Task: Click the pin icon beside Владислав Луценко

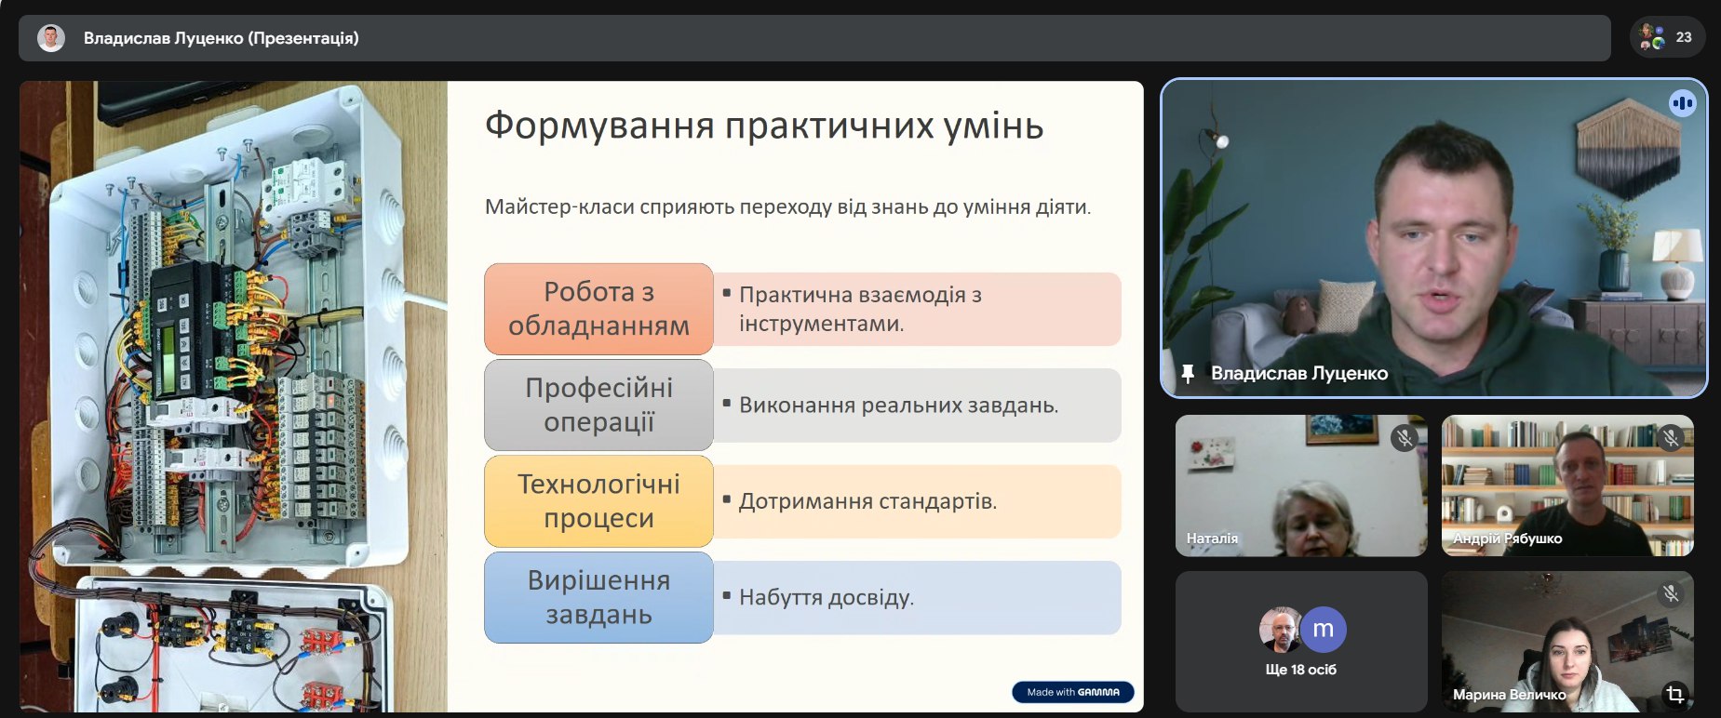Action: [x=1187, y=374]
